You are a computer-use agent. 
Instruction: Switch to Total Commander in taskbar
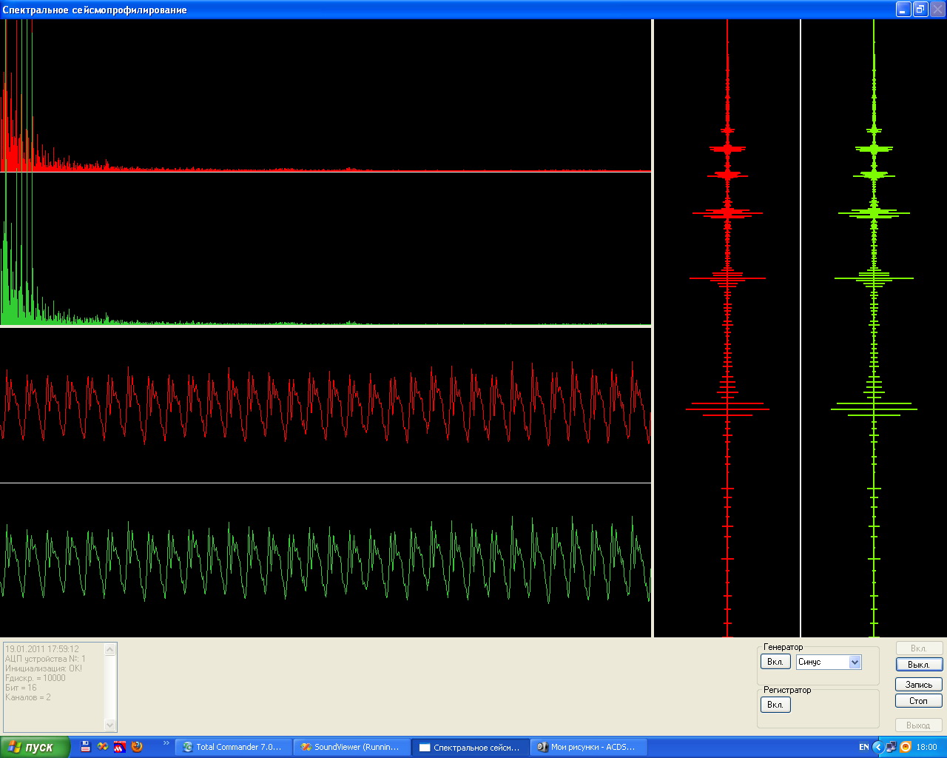click(233, 747)
